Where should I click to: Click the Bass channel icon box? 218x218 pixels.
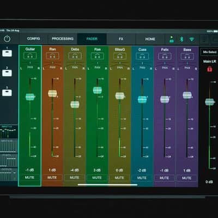(187, 57)
